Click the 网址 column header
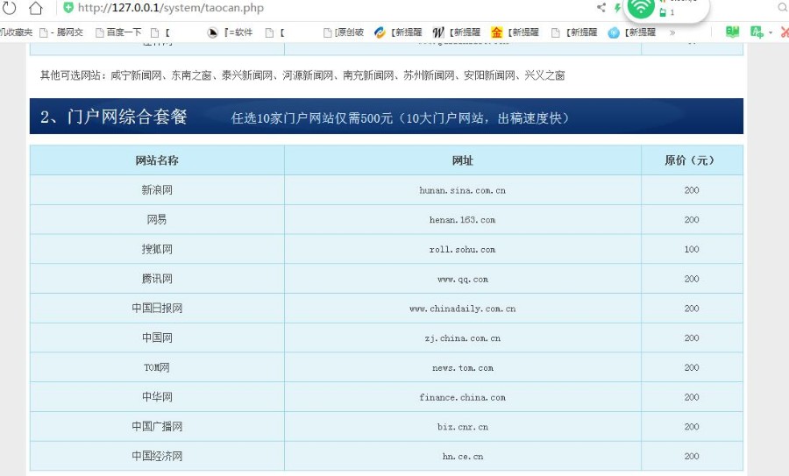The width and height of the screenshot is (789, 476). pos(462,160)
